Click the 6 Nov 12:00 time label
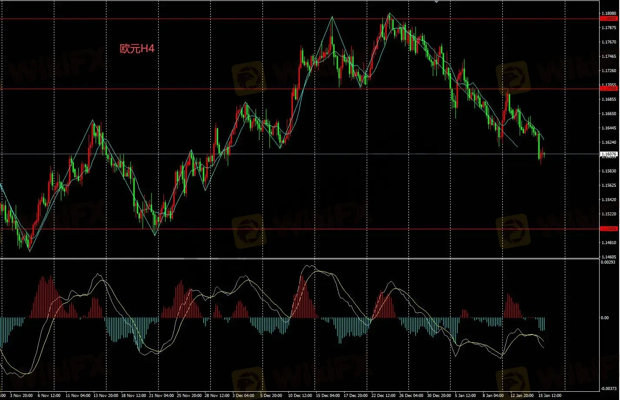 [50, 396]
